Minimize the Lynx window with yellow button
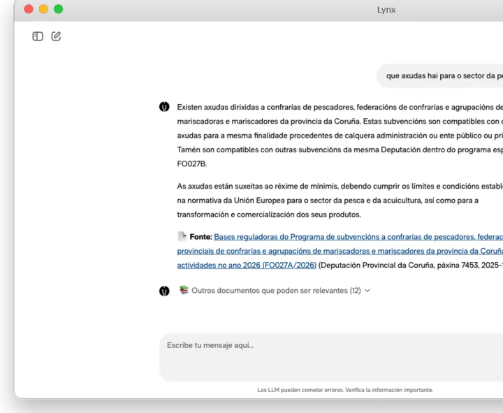The height and width of the screenshot is (413, 503). (43, 9)
